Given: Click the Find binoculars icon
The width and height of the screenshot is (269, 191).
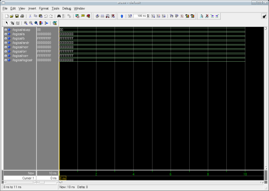Looking at the screenshot, I should click(59, 16).
